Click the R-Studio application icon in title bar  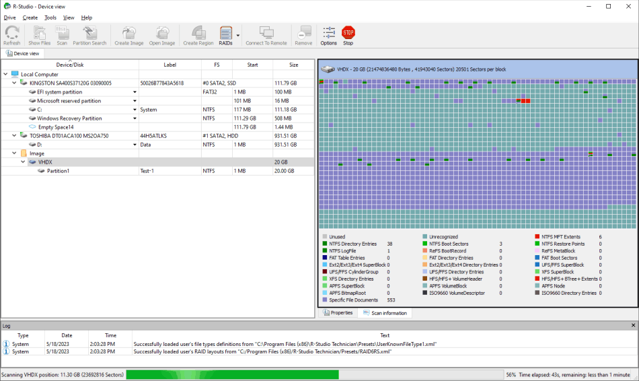click(x=7, y=6)
